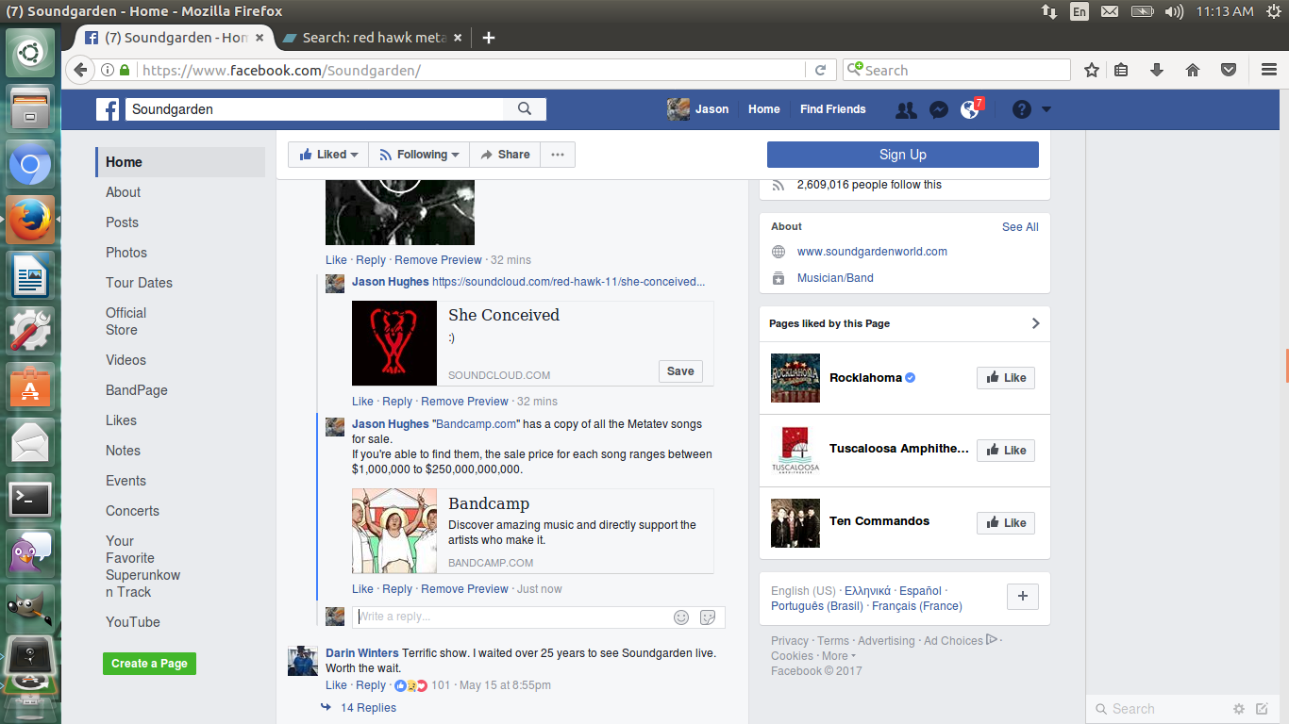Close the red hawk search tab
The height and width of the screenshot is (724, 1289).
(x=458, y=38)
